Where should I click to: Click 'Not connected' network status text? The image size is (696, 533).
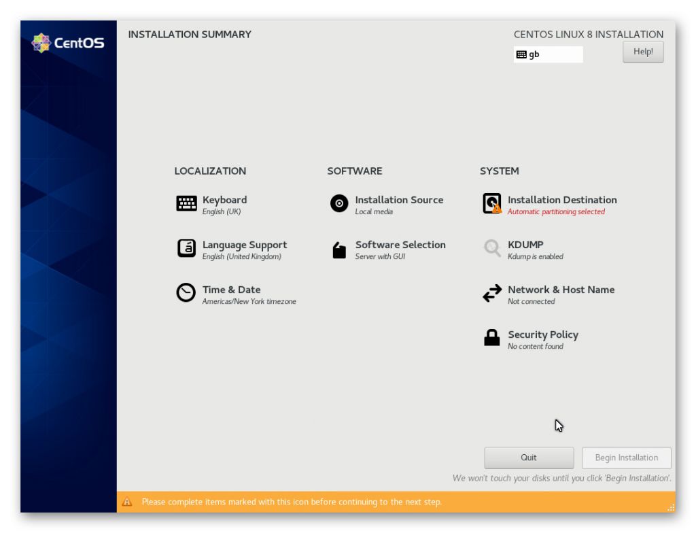coord(532,302)
